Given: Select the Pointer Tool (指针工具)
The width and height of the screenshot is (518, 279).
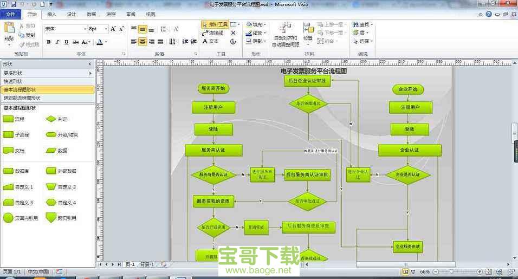Looking at the screenshot, I should tap(215, 24).
